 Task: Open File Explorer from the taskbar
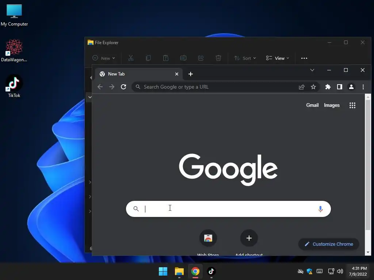pos(179,271)
